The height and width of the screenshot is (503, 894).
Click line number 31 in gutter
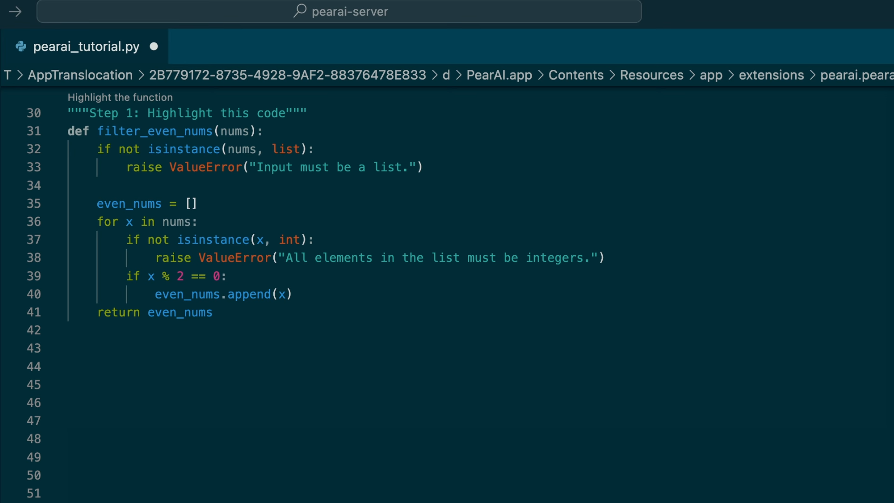34,131
